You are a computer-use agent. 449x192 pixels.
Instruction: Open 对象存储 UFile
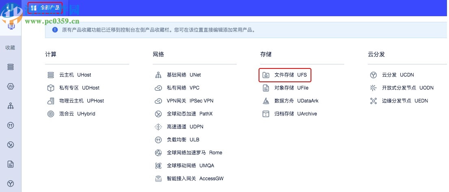click(291, 88)
